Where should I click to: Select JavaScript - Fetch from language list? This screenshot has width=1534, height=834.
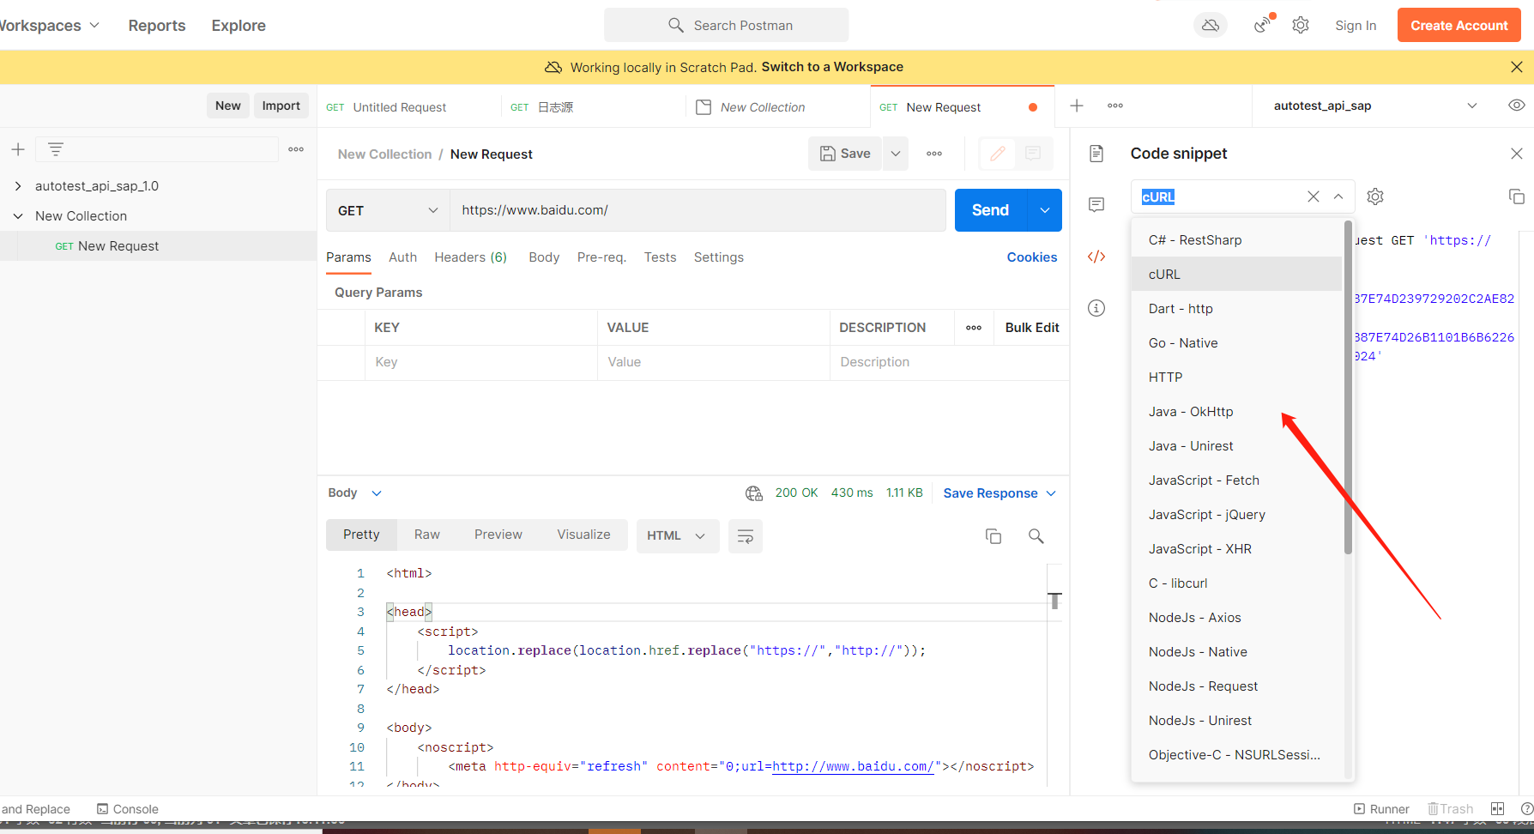coord(1236,480)
